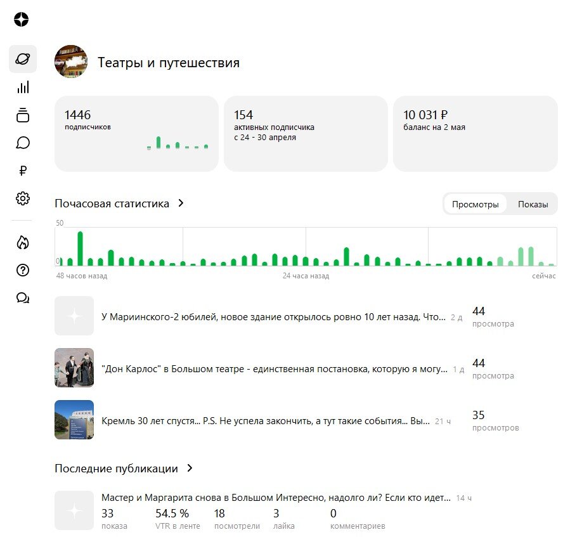The width and height of the screenshot is (563, 537).
Task: Click the сейчас axis label
Action: point(543,276)
